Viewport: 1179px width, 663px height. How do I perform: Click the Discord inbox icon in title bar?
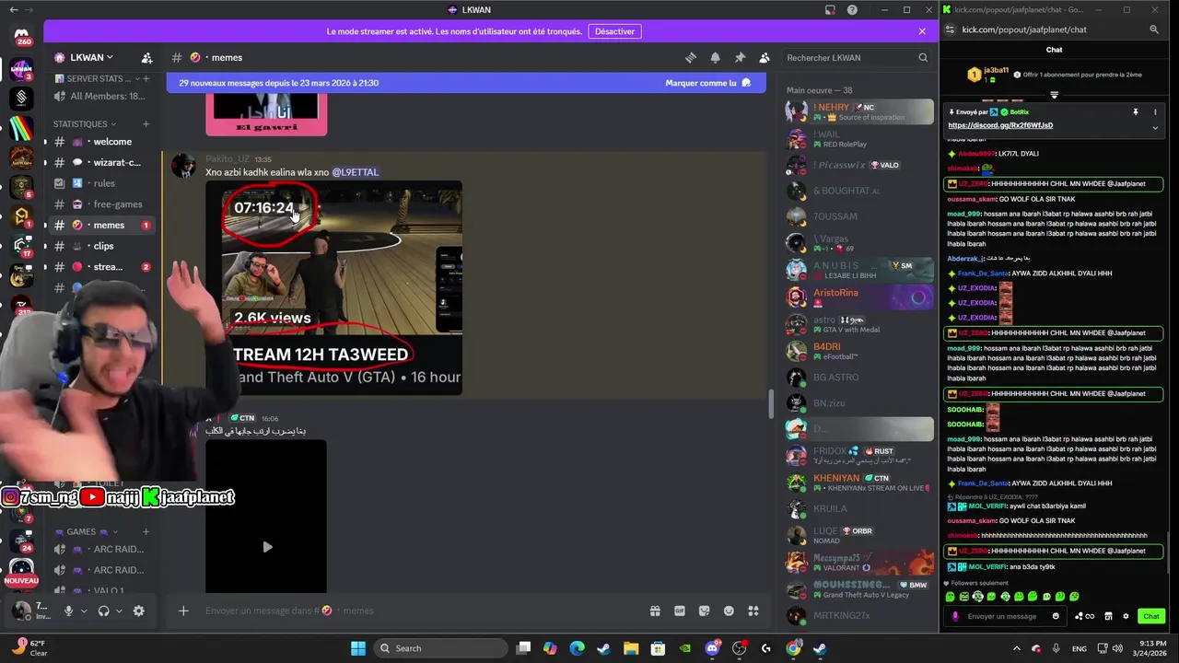830,10
